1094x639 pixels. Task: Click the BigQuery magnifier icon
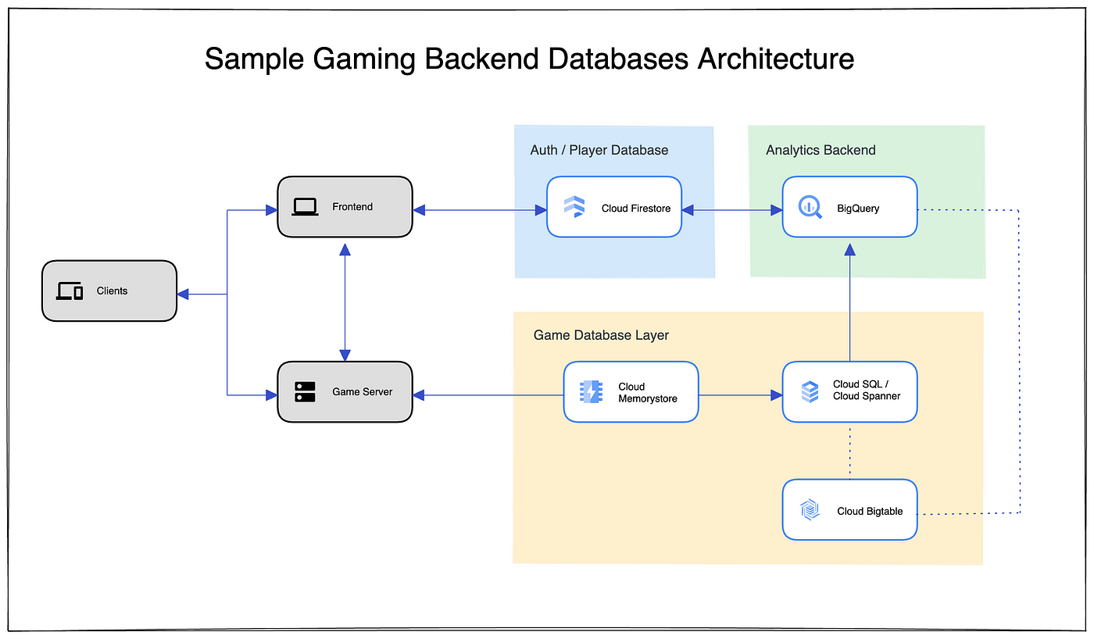click(810, 208)
